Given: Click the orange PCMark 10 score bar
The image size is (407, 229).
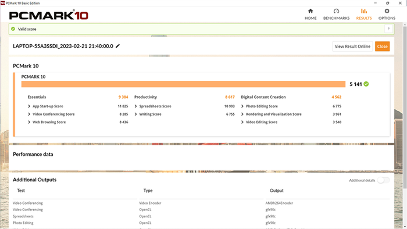Looking at the screenshot, I should [x=183, y=84].
